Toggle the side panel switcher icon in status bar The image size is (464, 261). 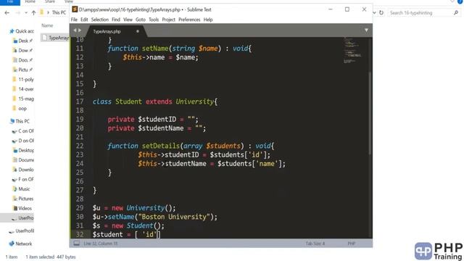coord(76,244)
